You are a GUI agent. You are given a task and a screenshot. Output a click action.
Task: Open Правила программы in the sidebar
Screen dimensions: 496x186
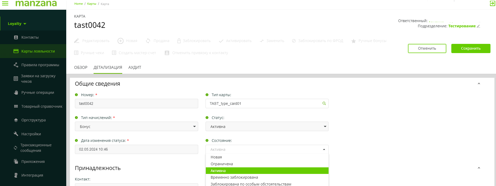[40, 65]
